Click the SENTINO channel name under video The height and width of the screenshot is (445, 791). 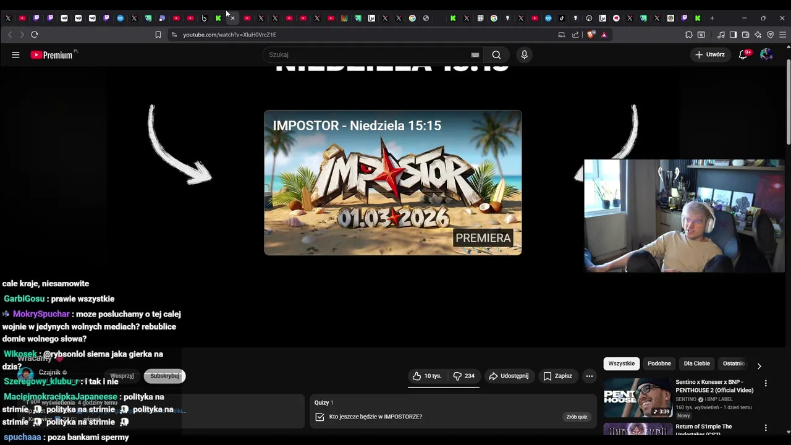[x=686, y=399]
